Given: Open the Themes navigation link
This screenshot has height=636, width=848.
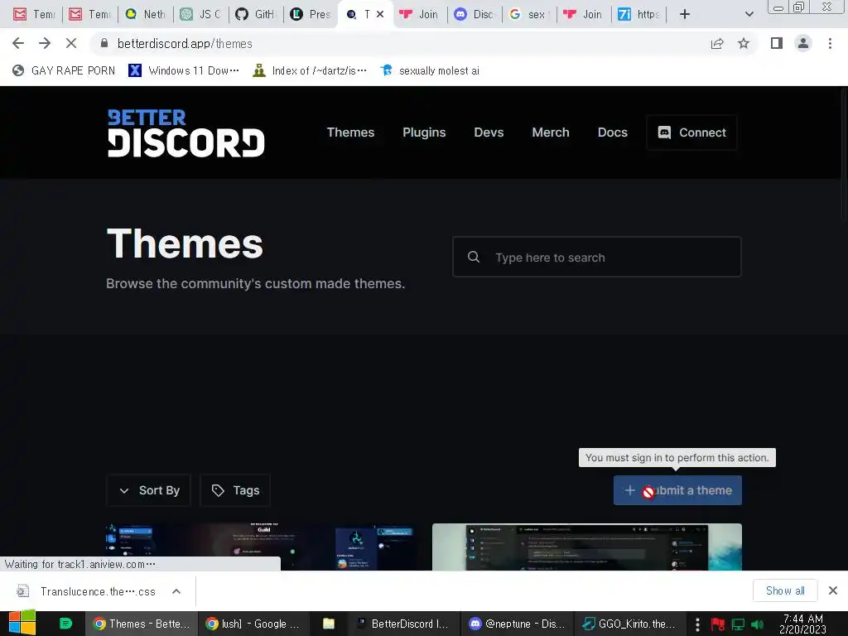Looking at the screenshot, I should point(350,132).
